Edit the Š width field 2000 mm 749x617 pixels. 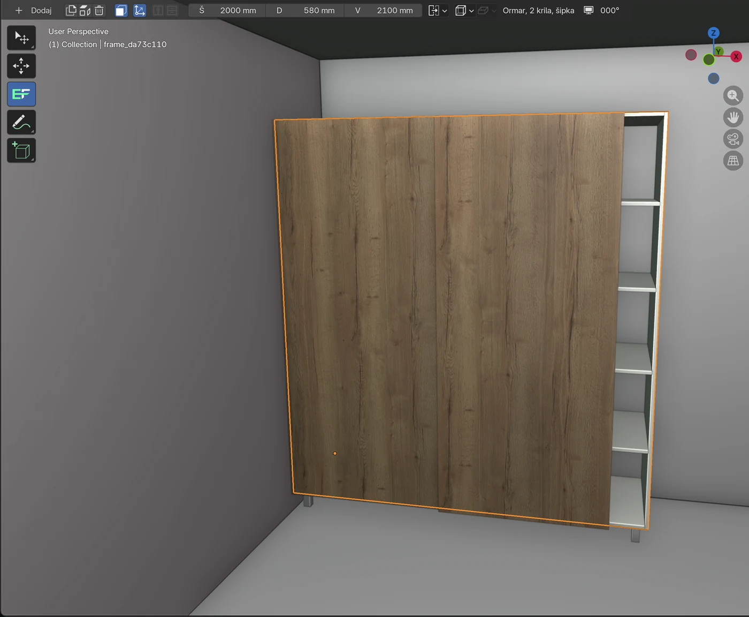[227, 10]
